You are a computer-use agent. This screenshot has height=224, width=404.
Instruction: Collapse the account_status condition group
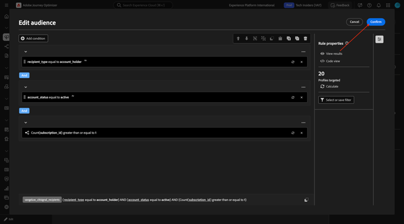click(x=26, y=87)
